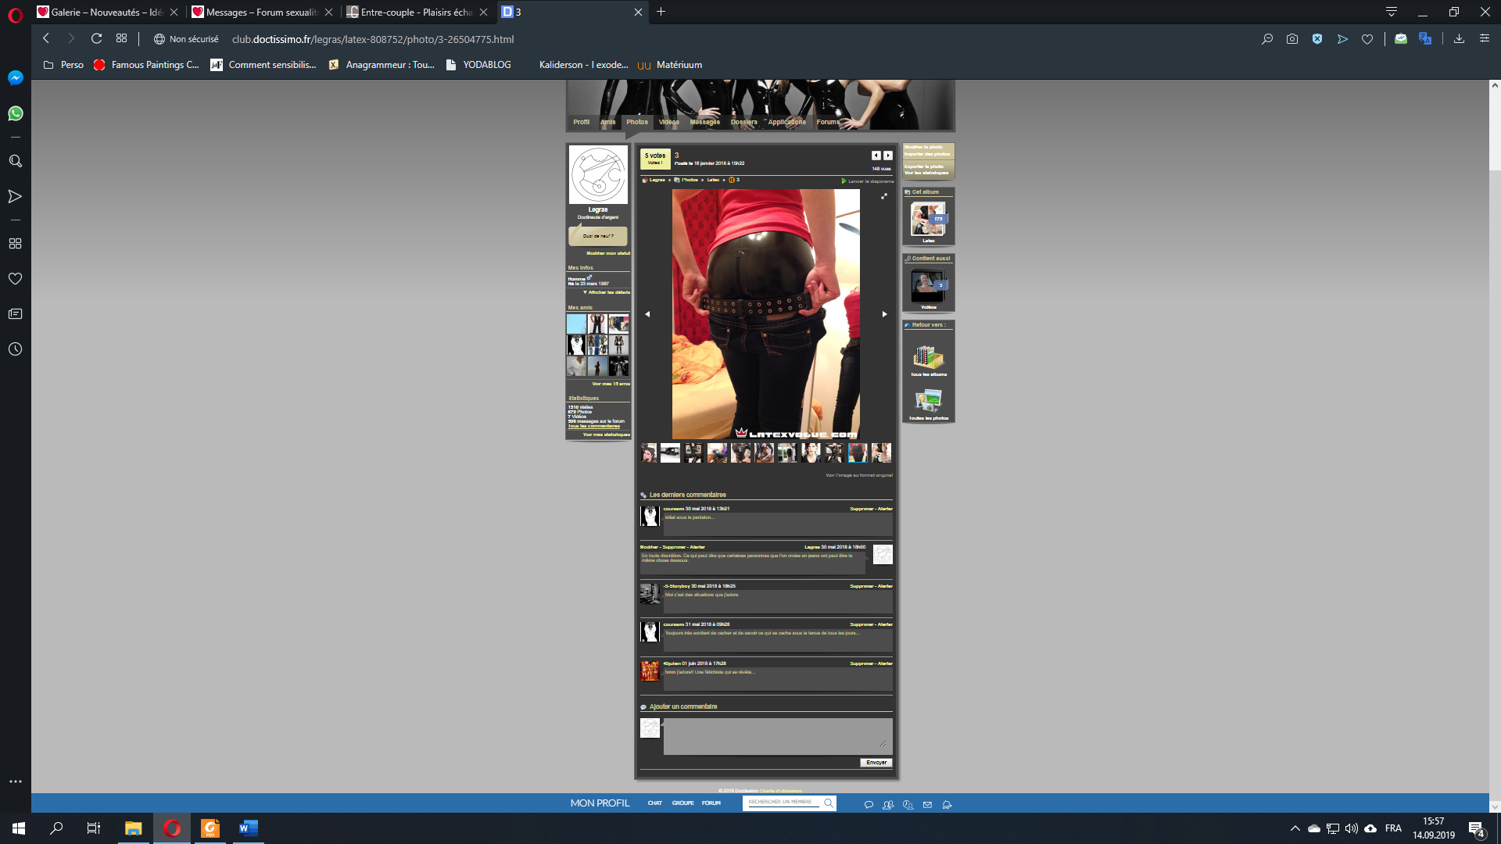Viewport: 1501px width, 844px height.
Task: Open the Opera history clock icon
Action: (15, 349)
